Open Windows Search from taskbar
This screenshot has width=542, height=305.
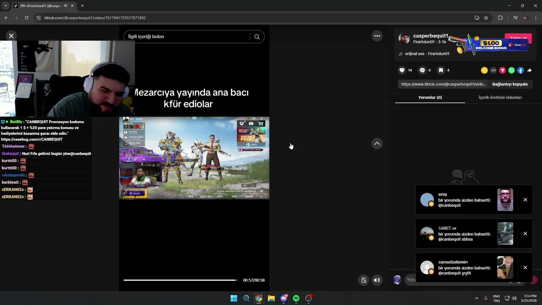[x=246, y=298]
